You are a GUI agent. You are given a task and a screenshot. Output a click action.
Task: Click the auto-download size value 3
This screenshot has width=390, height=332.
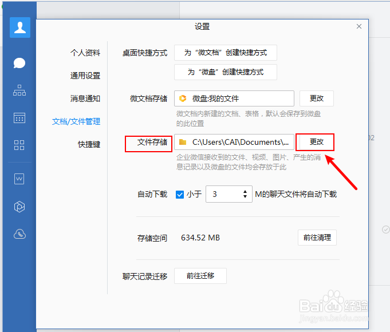coord(215,194)
